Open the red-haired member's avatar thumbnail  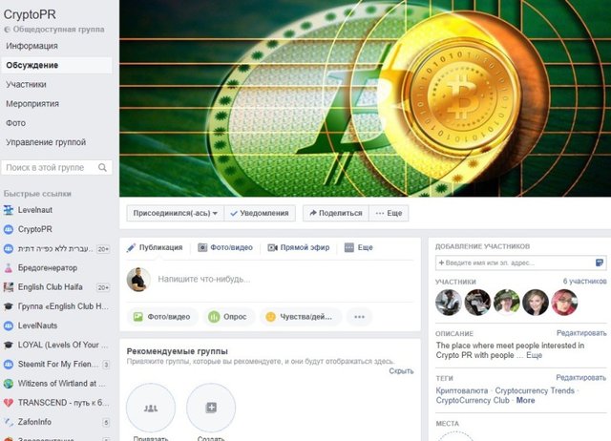(564, 303)
